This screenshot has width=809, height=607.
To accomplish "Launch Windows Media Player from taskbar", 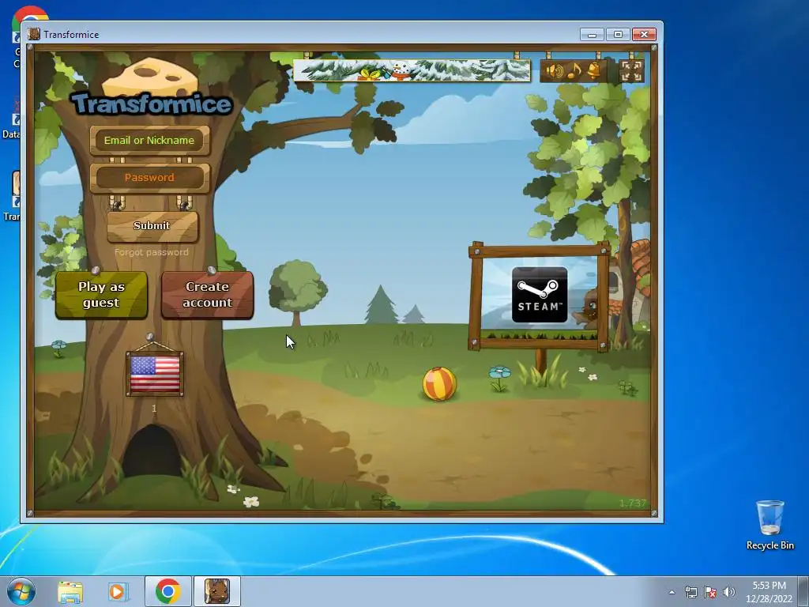I will tap(119, 592).
